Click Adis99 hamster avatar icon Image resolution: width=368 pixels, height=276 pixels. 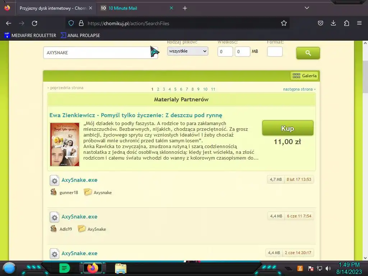pyautogui.click(x=54, y=229)
